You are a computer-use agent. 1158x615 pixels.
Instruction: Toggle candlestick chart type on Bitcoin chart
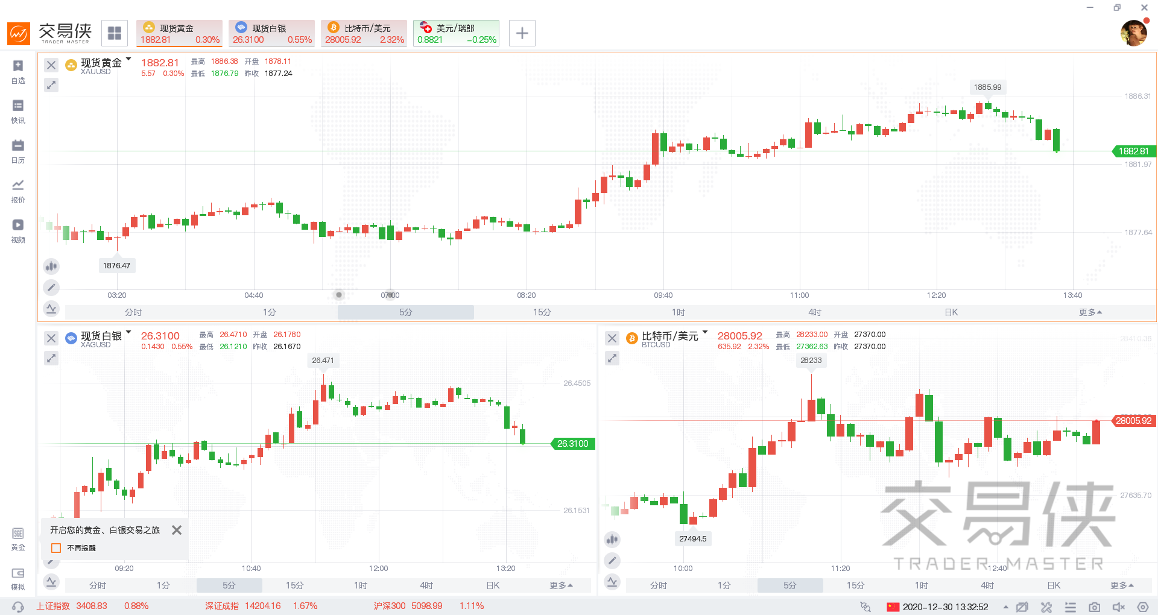612,540
